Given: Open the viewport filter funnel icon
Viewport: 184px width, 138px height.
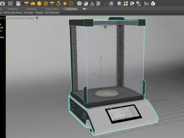Looking at the screenshot, I should coord(37,18).
